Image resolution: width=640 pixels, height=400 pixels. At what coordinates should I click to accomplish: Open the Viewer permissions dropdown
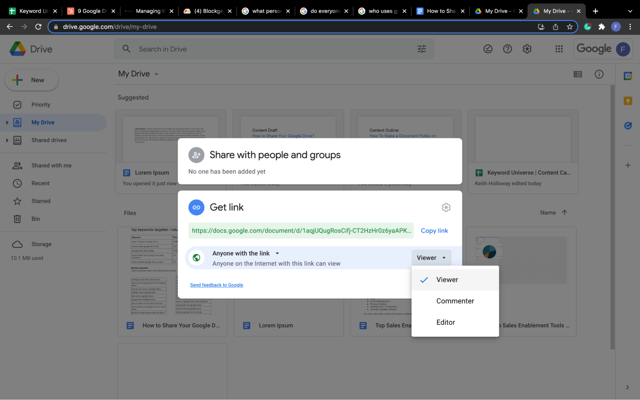pyautogui.click(x=431, y=257)
